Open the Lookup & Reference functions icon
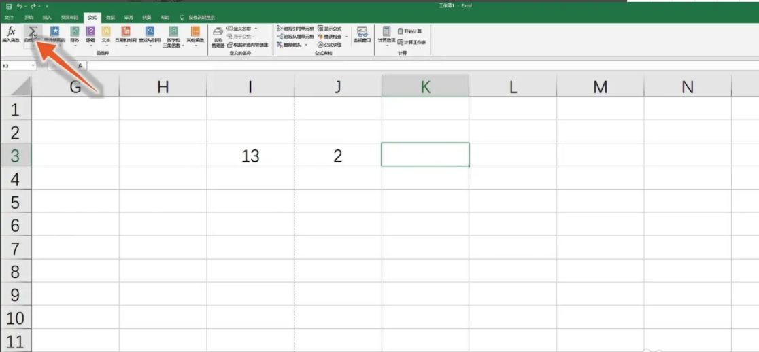This screenshot has height=352, width=759. coord(150,33)
